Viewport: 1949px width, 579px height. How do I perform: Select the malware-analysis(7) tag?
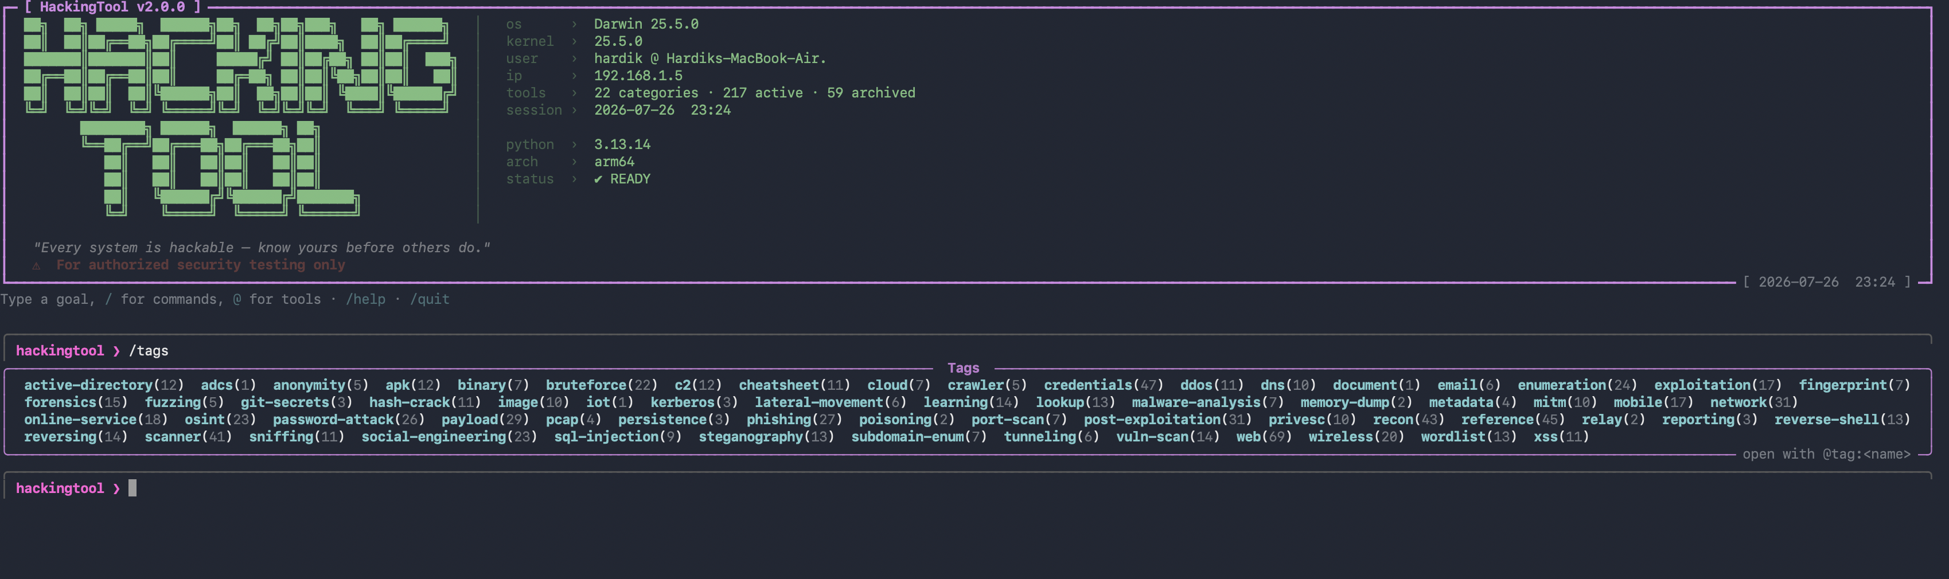1207,402
